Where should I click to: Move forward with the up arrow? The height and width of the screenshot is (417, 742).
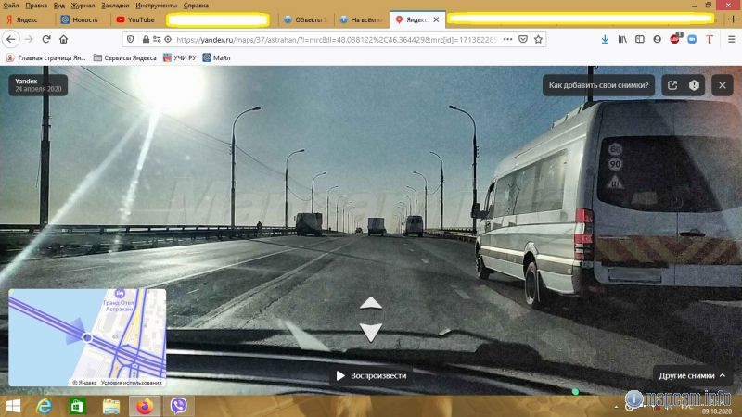pos(370,303)
